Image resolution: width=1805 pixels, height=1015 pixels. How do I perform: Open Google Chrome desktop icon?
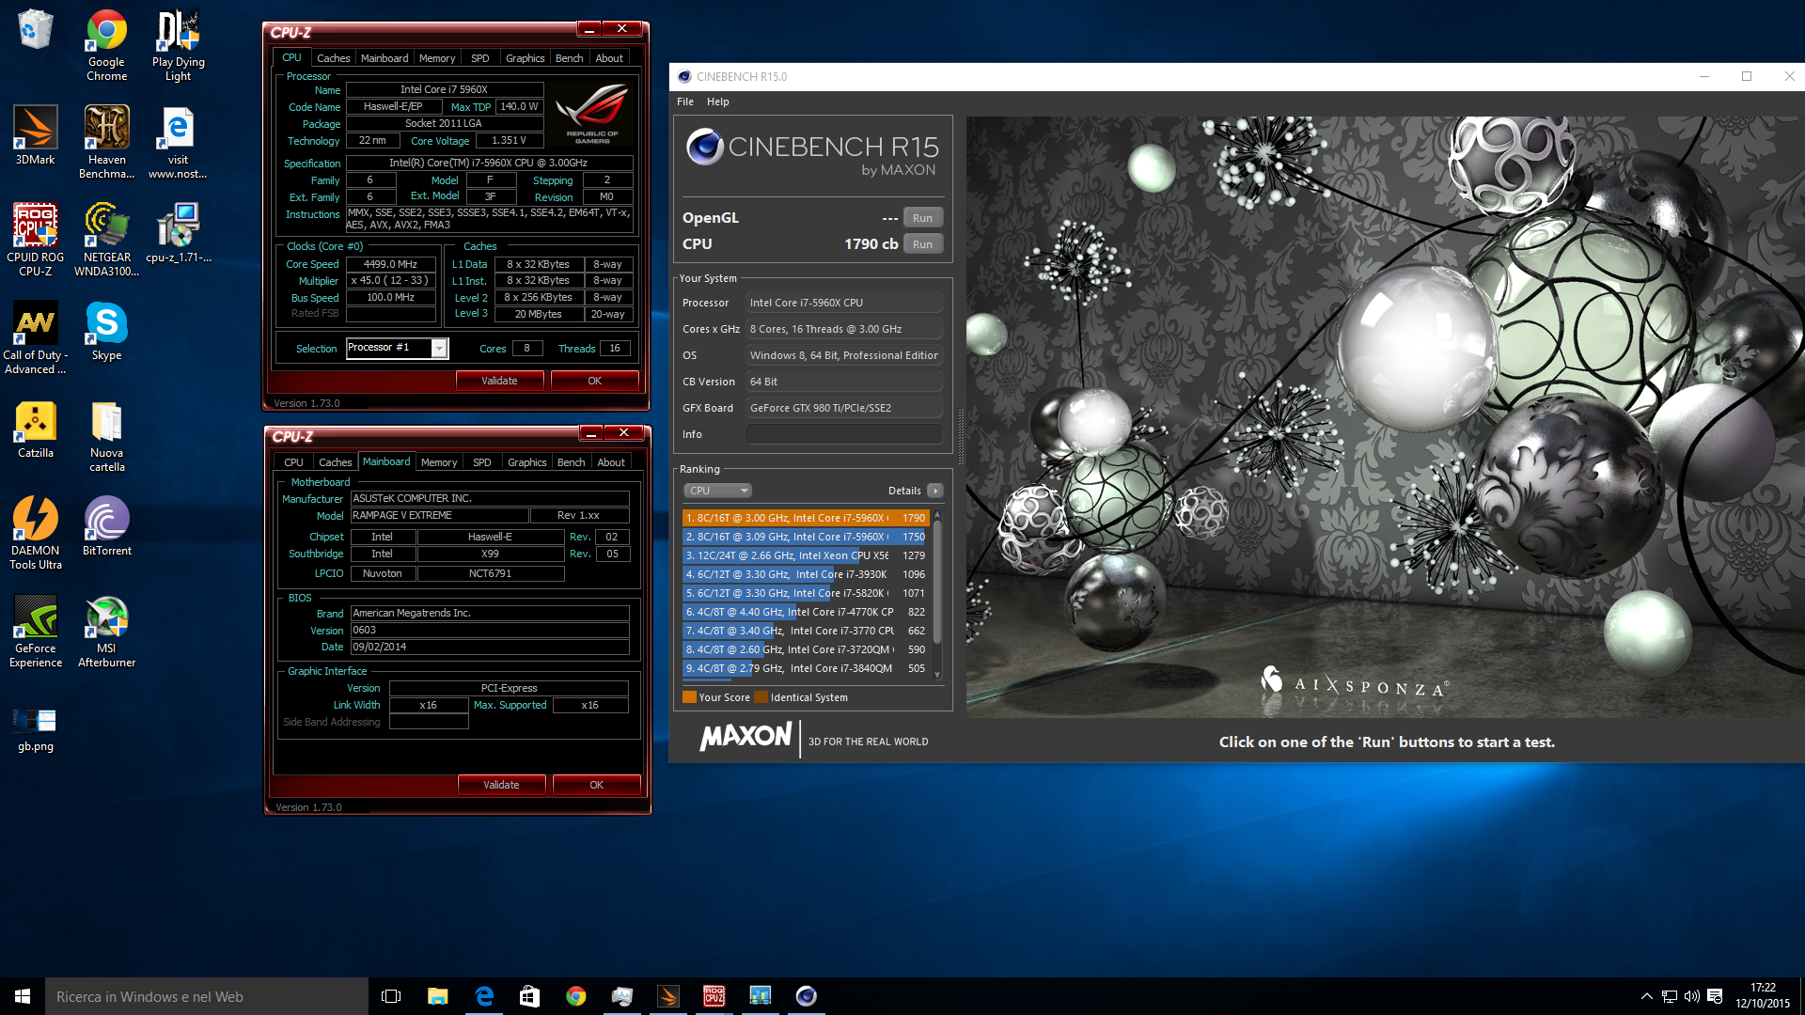point(106,45)
